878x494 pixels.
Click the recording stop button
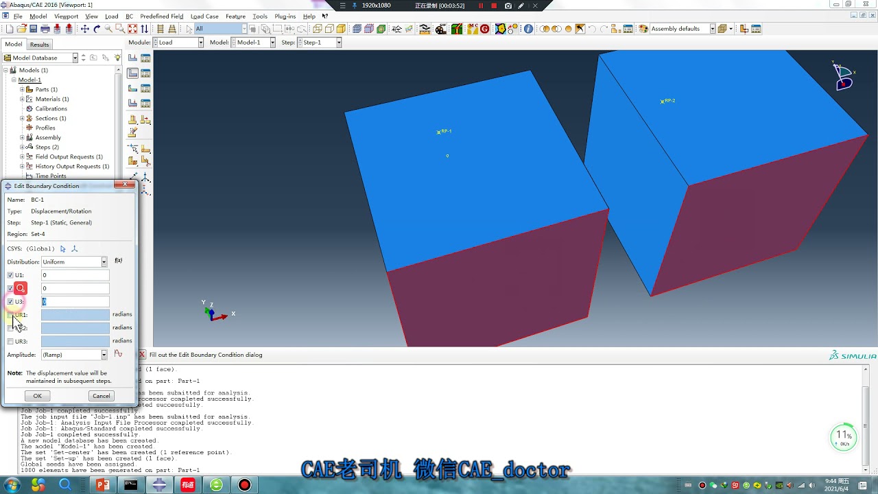coord(494,5)
